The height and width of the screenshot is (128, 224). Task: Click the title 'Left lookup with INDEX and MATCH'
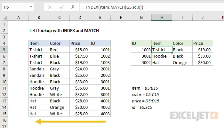pyautogui.click(x=64, y=30)
